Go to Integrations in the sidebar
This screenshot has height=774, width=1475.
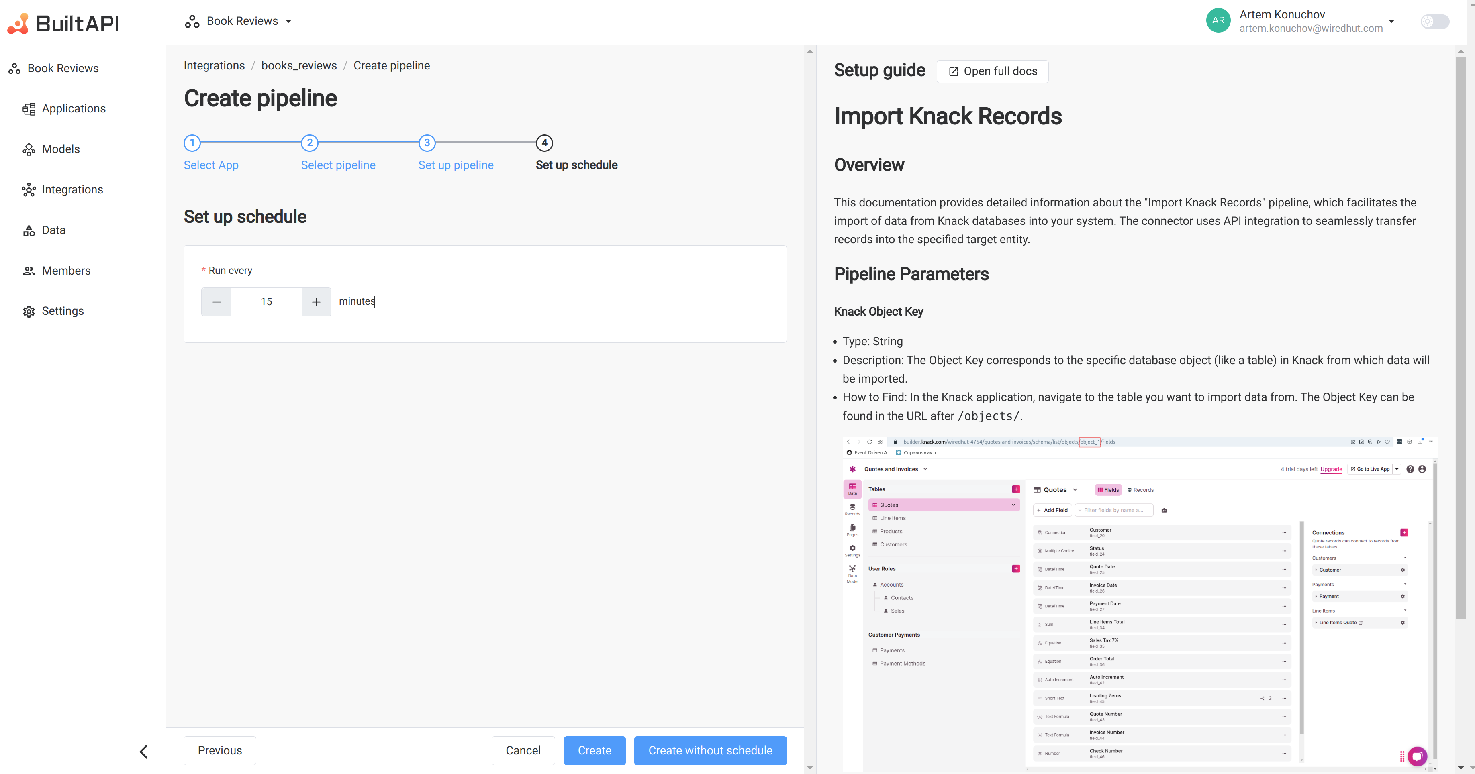pos(72,190)
